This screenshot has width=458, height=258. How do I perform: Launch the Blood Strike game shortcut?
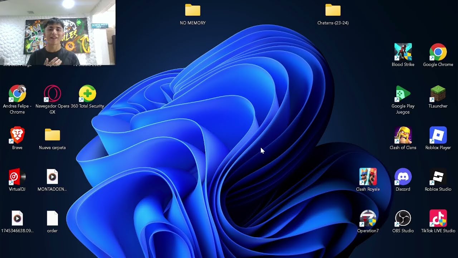click(x=403, y=52)
